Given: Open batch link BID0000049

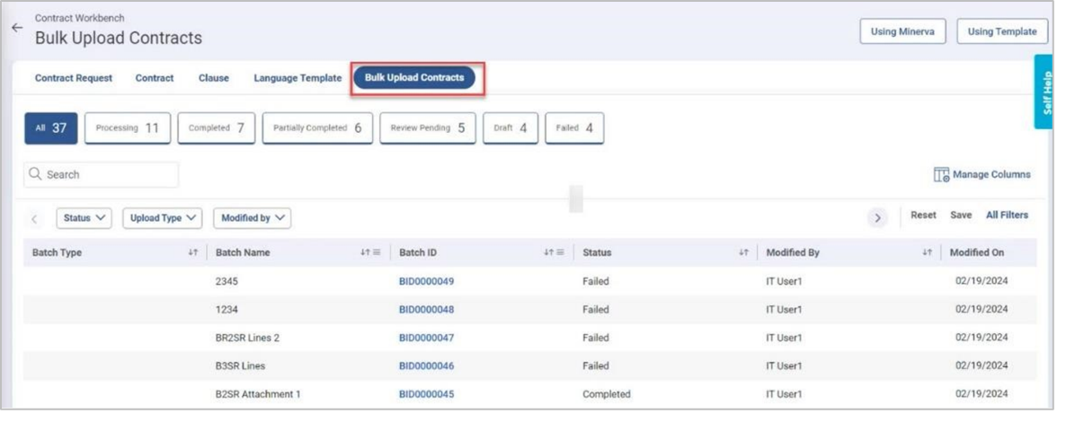Looking at the screenshot, I should [426, 281].
